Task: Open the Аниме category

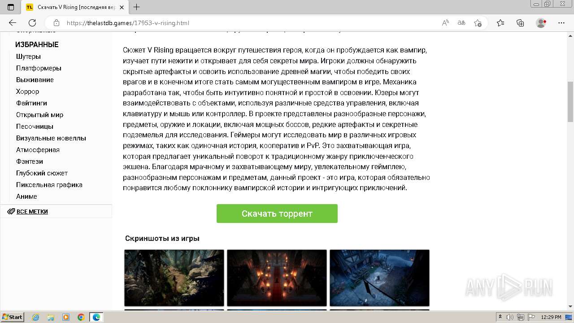Action: pyautogui.click(x=26, y=196)
